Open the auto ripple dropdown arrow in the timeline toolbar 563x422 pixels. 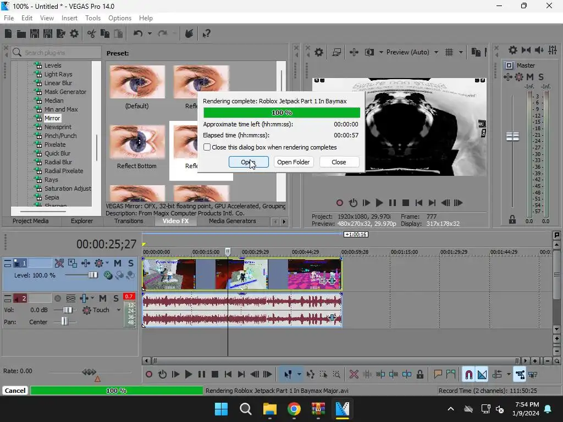click(509, 375)
